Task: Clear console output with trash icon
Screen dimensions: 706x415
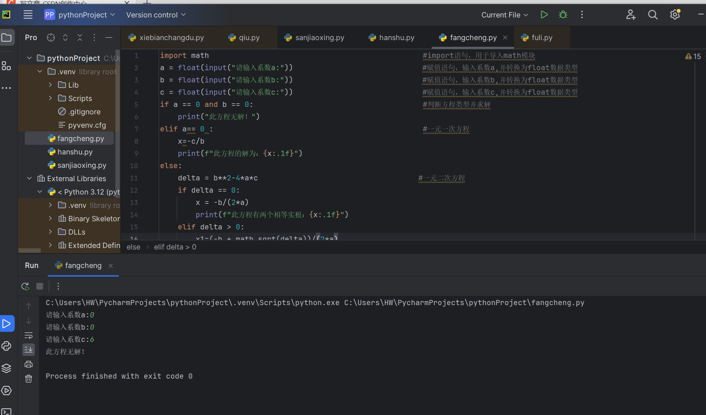Action: 29,379
